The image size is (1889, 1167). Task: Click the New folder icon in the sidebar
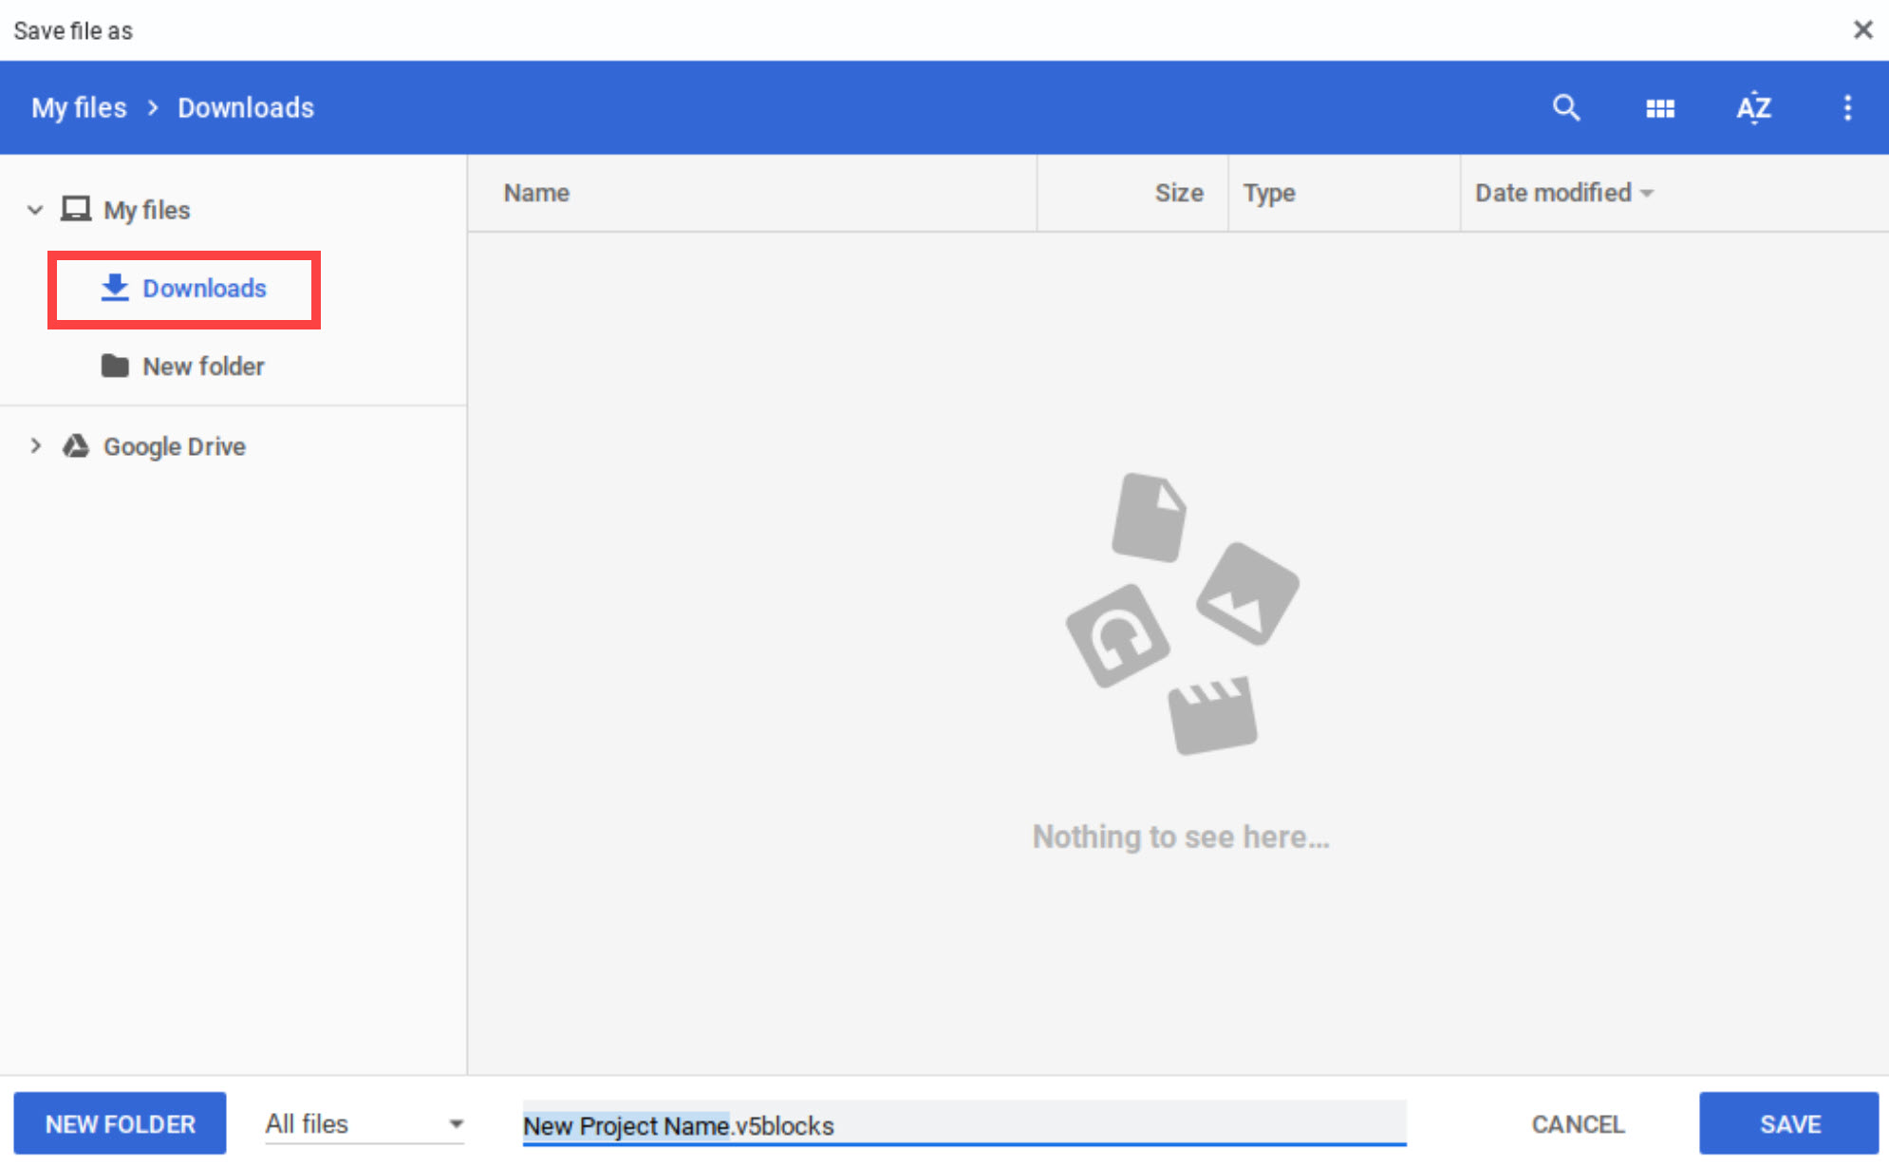pos(115,366)
